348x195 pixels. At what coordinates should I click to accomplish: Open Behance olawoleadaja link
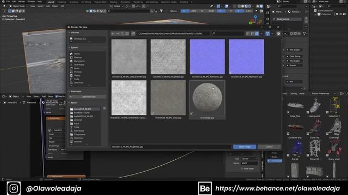click(277, 188)
